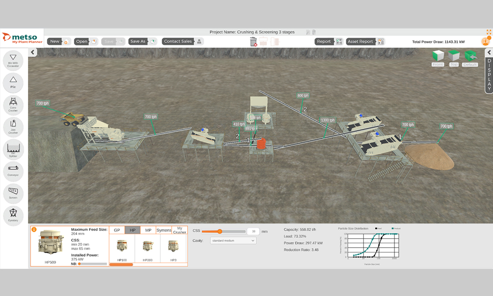
Task: Select the Screen equipment icon
Action: point(13,193)
